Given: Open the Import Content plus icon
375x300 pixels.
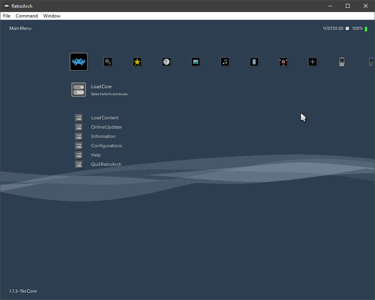Looking at the screenshot, I should coord(313,62).
